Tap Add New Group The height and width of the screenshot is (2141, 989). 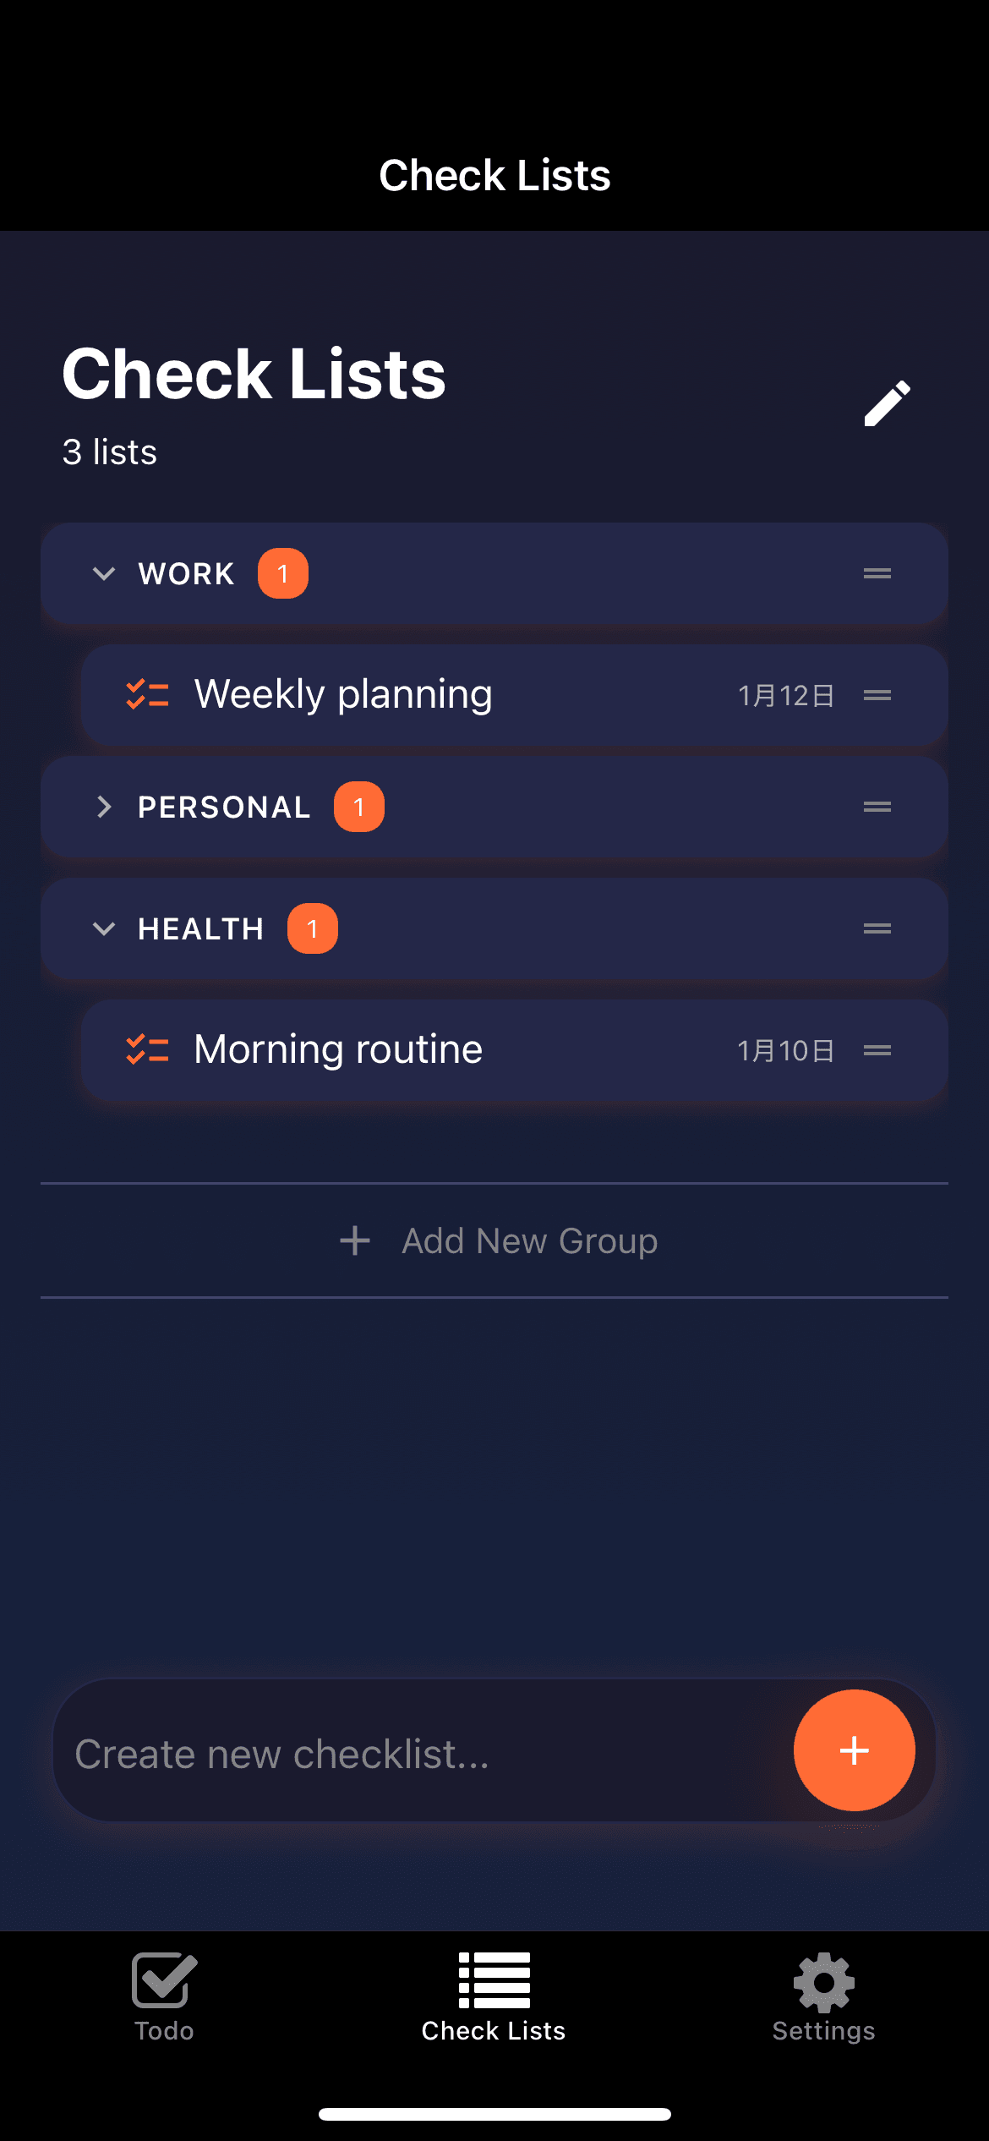point(497,1241)
